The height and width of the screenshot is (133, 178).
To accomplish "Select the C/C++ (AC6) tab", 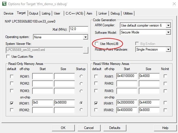I will point(74,13).
